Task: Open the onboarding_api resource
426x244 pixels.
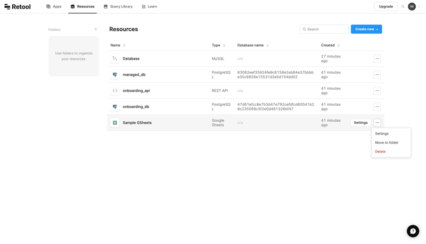Action: pos(136,90)
